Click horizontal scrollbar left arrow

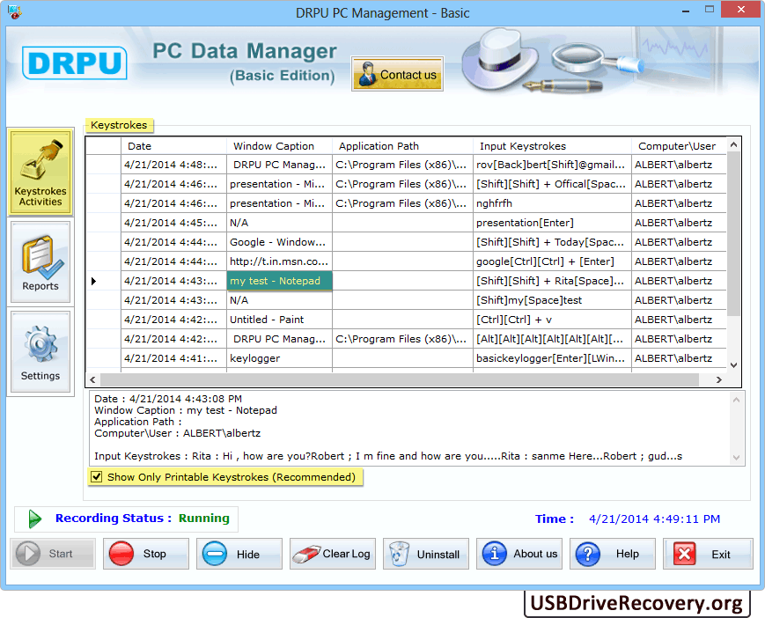92,379
